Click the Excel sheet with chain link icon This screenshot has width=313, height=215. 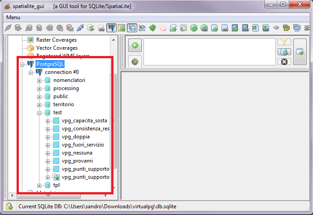pyautogui.click(x=266, y=28)
